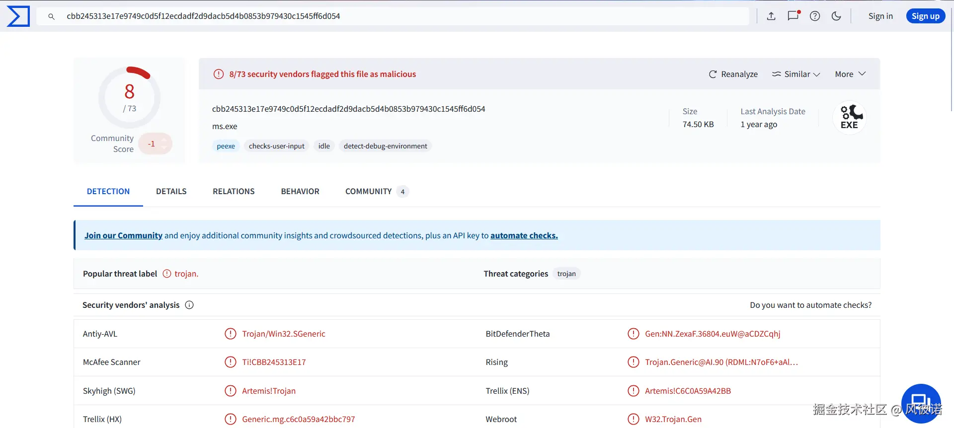Open the Behavior tab
Viewport: 954px width, 428px height.
pos(300,191)
